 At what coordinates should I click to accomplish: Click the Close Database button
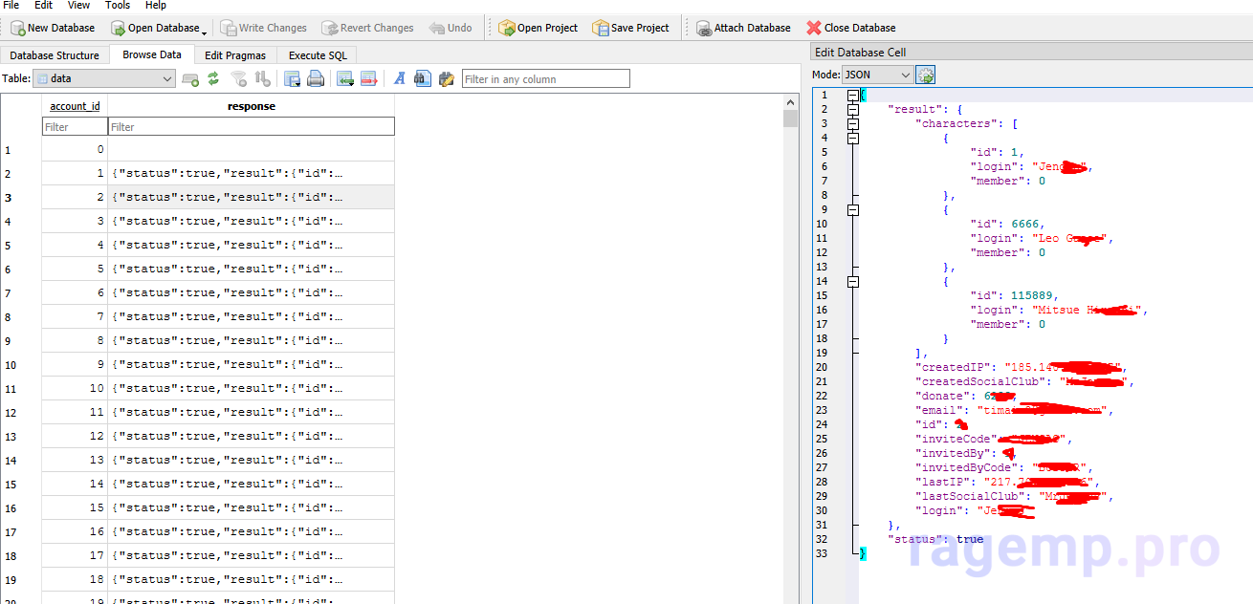click(x=850, y=28)
